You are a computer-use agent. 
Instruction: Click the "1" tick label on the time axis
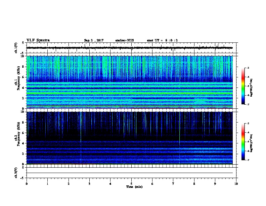click(47, 184)
